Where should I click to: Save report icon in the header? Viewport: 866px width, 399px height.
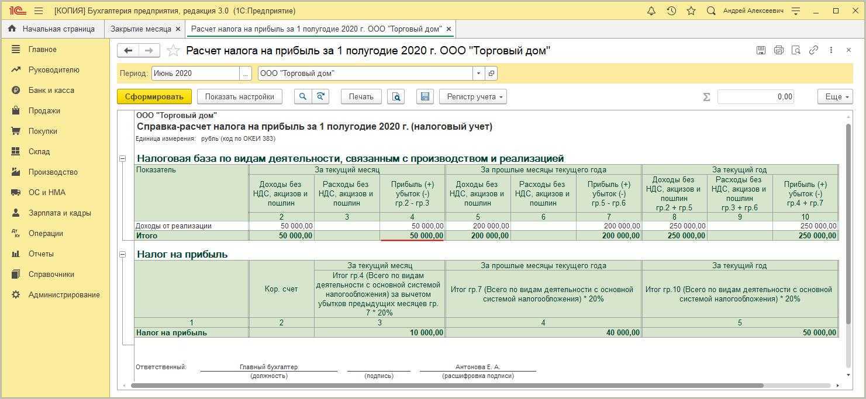pyautogui.click(x=761, y=50)
